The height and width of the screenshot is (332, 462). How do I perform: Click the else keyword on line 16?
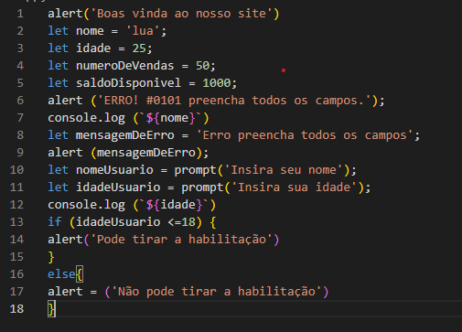[x=61, y=274]
